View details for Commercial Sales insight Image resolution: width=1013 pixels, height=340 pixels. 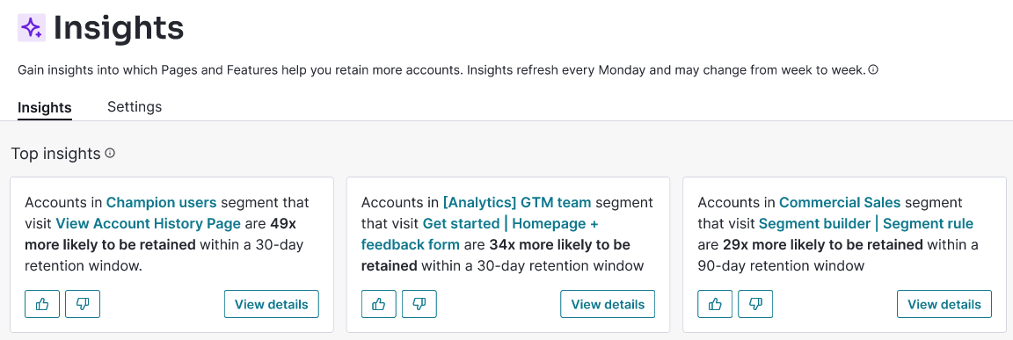pyautogui.click(x=944, y=304)
